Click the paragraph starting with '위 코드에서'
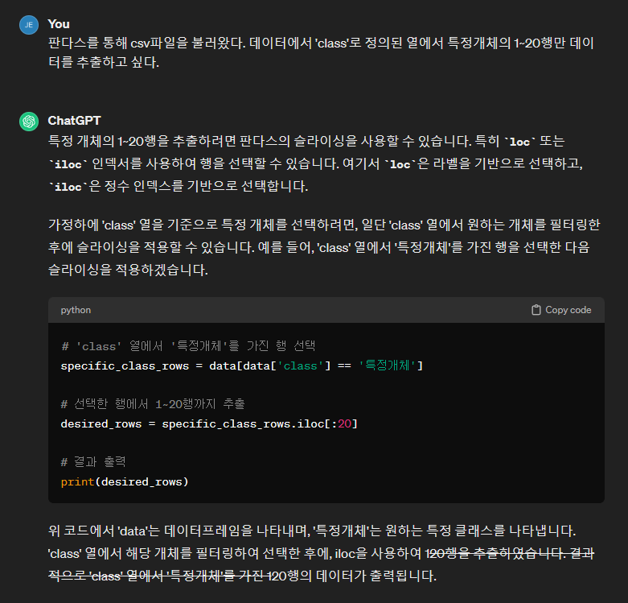Viewport: 628px width, 603px height. point(322,553)
